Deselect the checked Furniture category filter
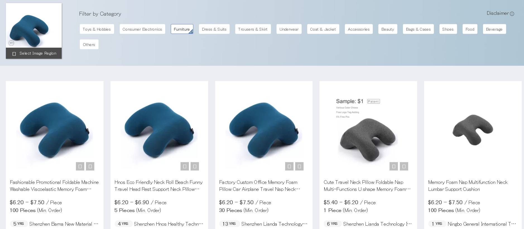 tap(182, 29)
